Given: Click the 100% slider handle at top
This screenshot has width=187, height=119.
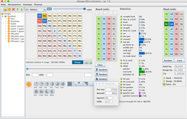Looking at the screenshot, I should (x=85, y=9).
